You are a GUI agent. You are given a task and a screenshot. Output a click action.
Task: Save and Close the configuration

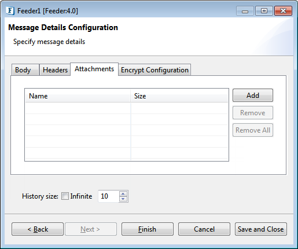click(x=261, y=229)
